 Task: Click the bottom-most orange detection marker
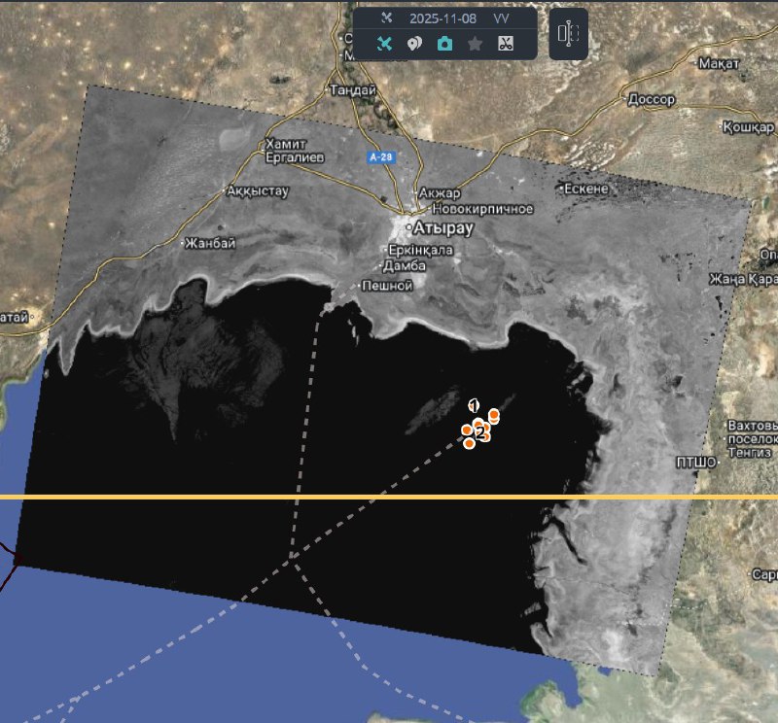click(x=470, y=443)
